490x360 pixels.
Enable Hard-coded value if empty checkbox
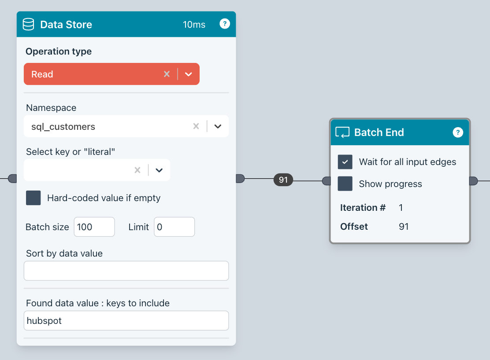tap(33, 198)
